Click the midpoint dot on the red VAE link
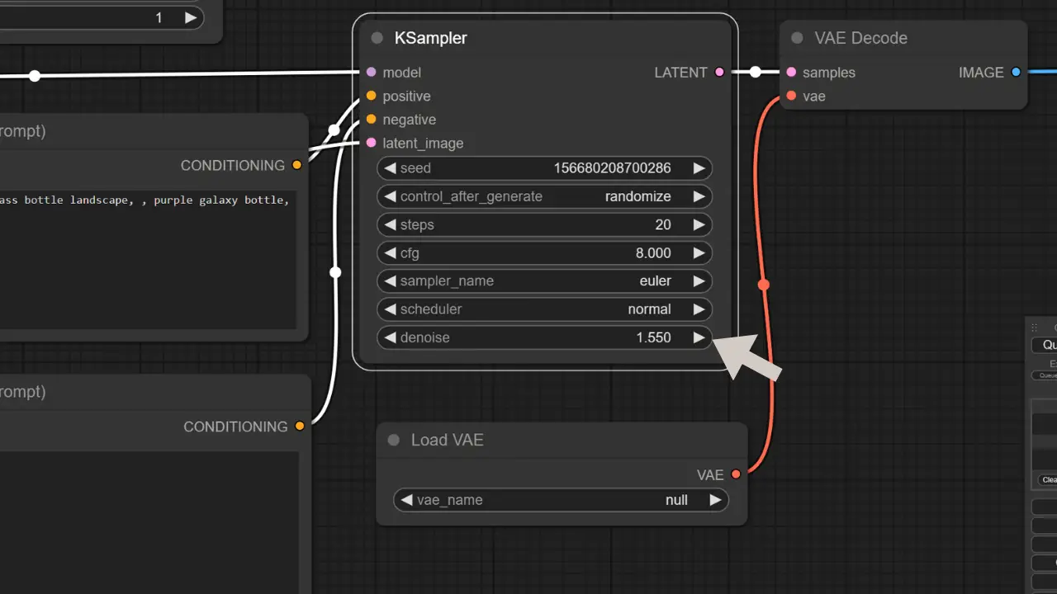The height and width of the screenshot is (594, 1057). (x=764, y=285)
